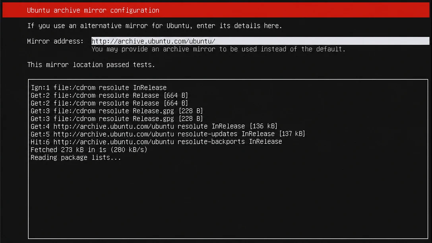Viewport: 432px width, 243px height.
Task: Click the 'Ubuntu archive mirror configuration' title
Action: coord(93,10)
